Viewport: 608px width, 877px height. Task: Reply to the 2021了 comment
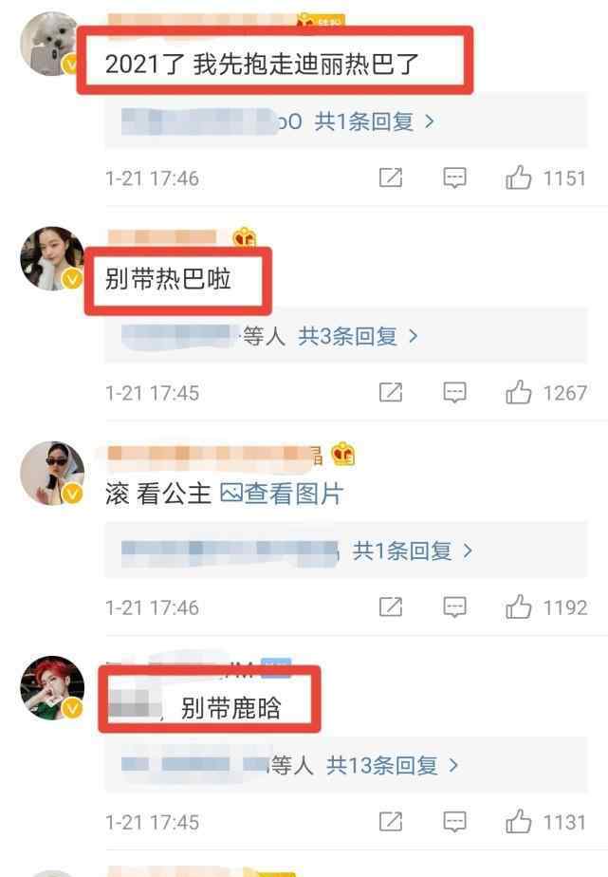click(455, 178)
